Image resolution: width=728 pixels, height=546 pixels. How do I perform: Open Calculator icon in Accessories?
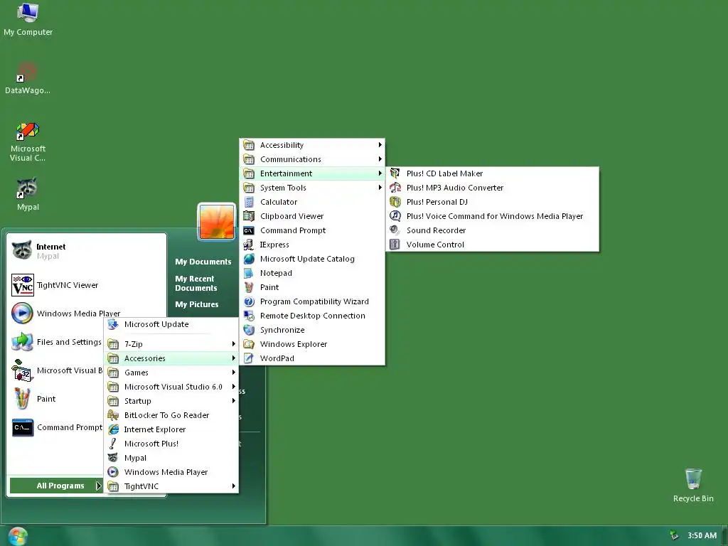(x=249, y=202)
